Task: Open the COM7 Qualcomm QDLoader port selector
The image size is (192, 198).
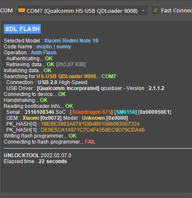Action: (82, 11)
